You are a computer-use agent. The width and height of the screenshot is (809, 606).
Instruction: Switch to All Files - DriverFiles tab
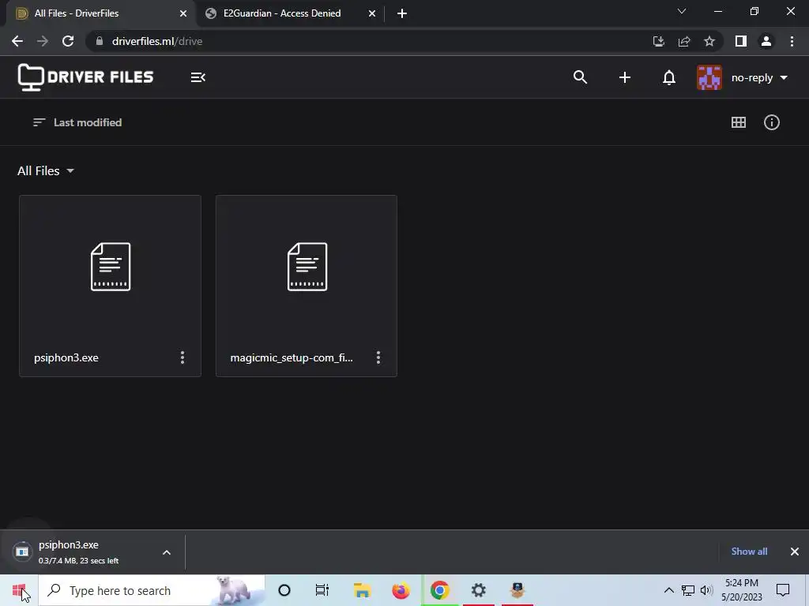pos(100,13)
